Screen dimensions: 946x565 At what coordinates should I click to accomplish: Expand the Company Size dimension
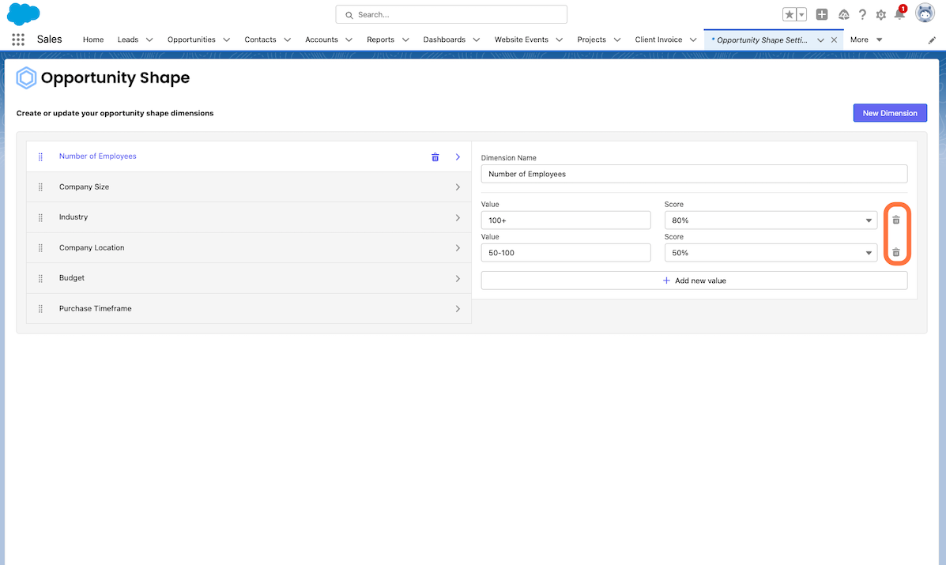[x=248, y=187]
